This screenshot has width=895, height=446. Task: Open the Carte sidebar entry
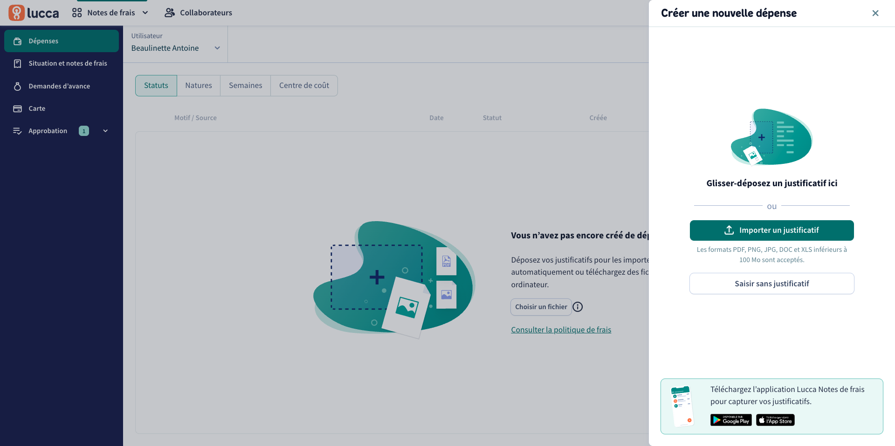click(62, 108)
